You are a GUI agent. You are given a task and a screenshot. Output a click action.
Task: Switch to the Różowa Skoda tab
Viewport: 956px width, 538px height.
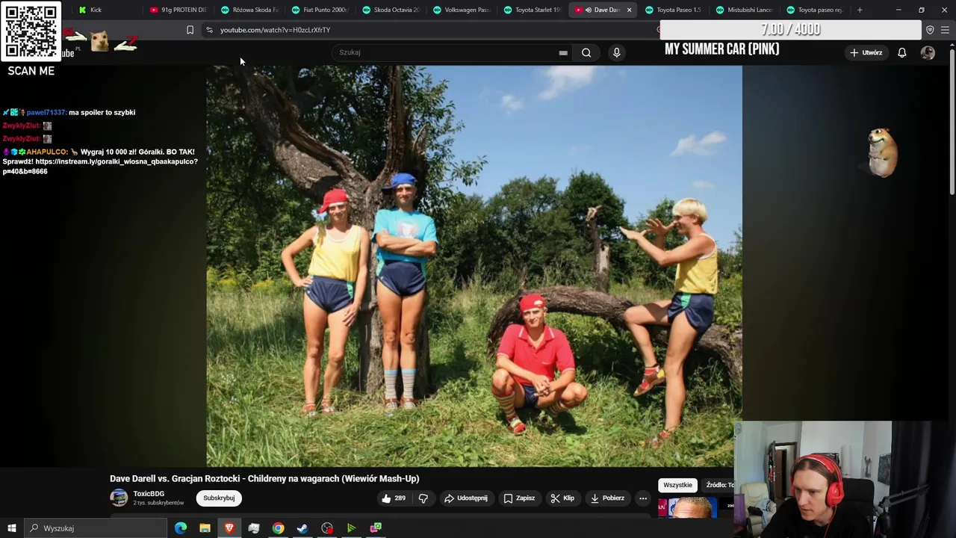click(249, 10)
